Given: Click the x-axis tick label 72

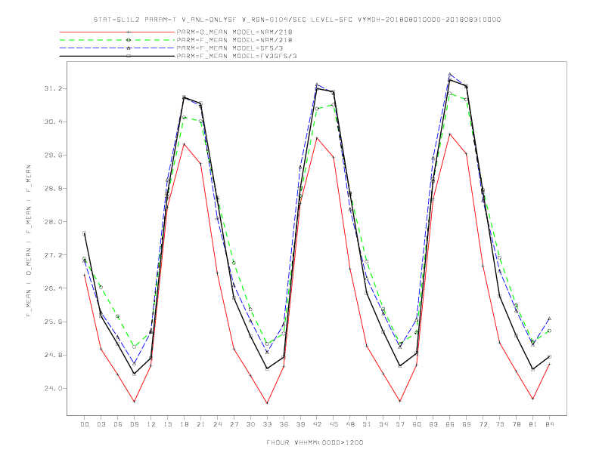Looking at the screenshot, I should (x=483, y=424).
